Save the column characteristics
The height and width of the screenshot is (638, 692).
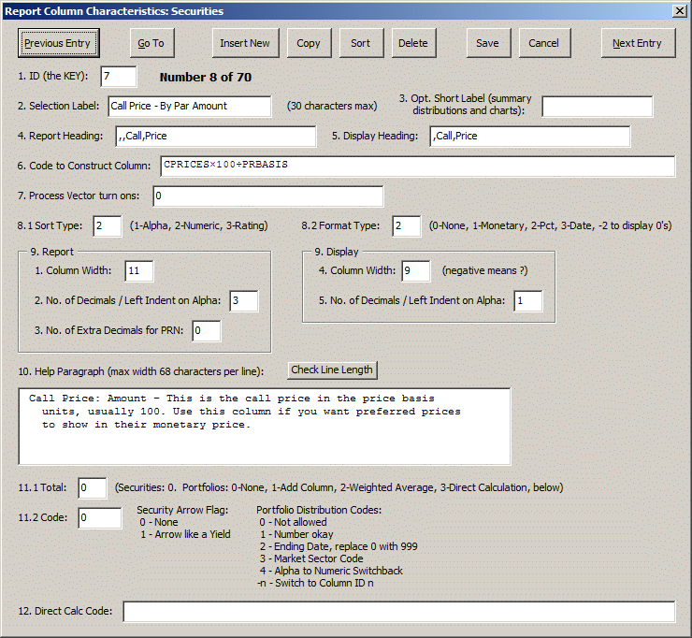[x=487, y=43]
